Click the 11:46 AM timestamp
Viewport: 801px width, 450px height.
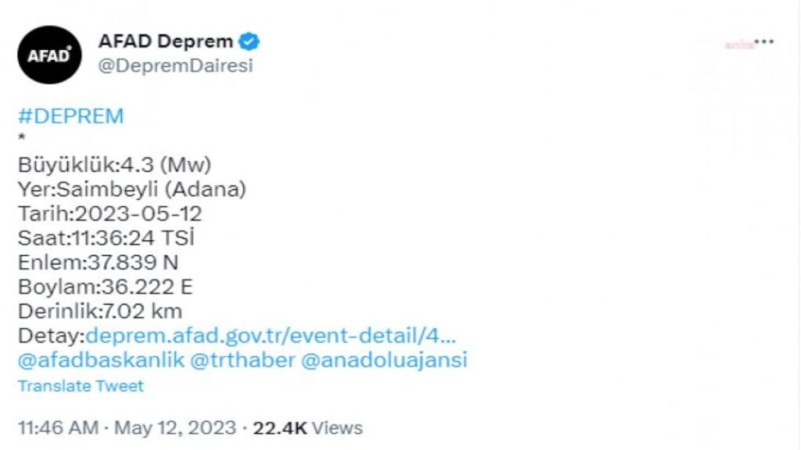58,427
